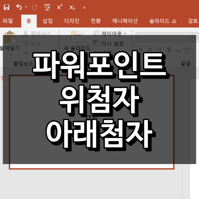Viewport: 199px width, 199px height.
Task: Click the Save icon in the quick access toolbar
Action: pyautogui.click(x=6, y=7)
